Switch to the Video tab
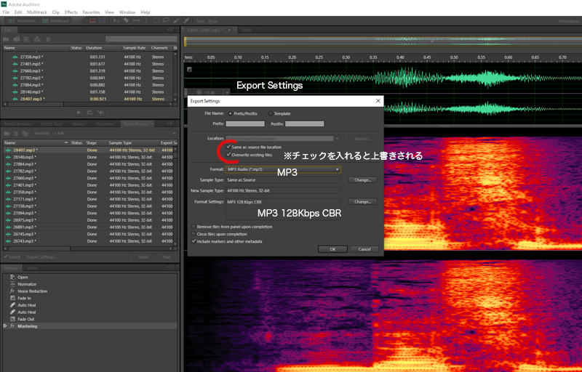The height and width of the screenshot is (372, 582). coord(32,268)
